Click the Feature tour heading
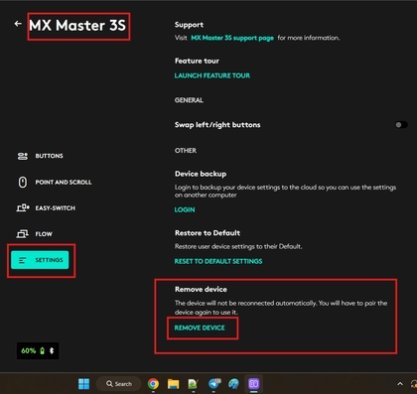The image size is (417, 394). (x=197, y=61)
